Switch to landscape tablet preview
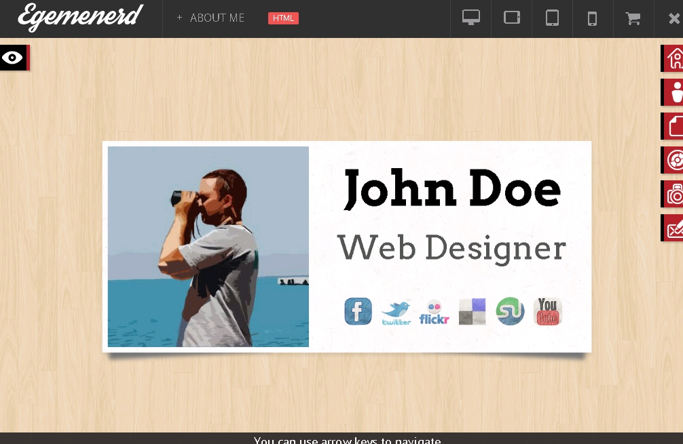The image size is (683, 444). (x=512, y=18)
